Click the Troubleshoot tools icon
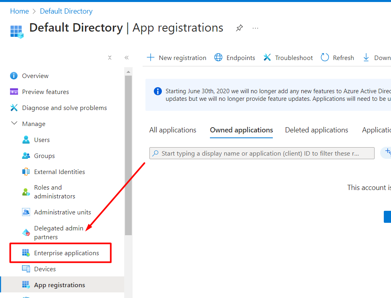This screenshot has height=298, width=391. coord(267,58)
